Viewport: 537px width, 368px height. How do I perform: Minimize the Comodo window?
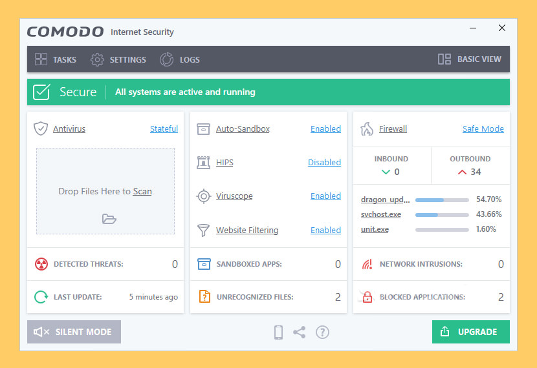[x=473, y=28]
